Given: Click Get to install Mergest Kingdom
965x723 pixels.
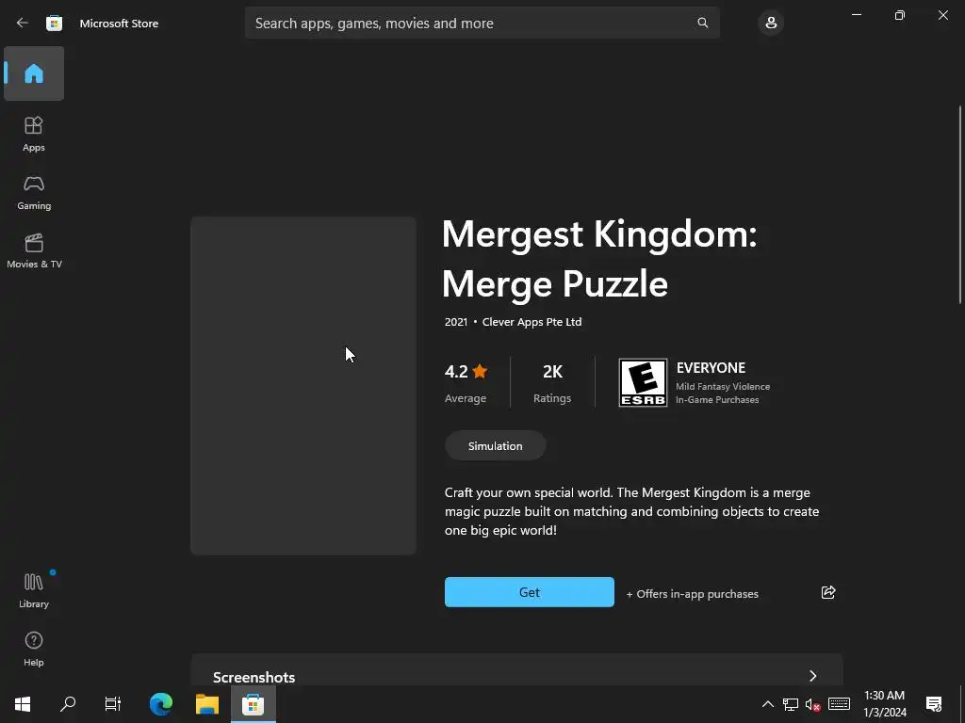Looking at the screenshot, I should [530, 592].
